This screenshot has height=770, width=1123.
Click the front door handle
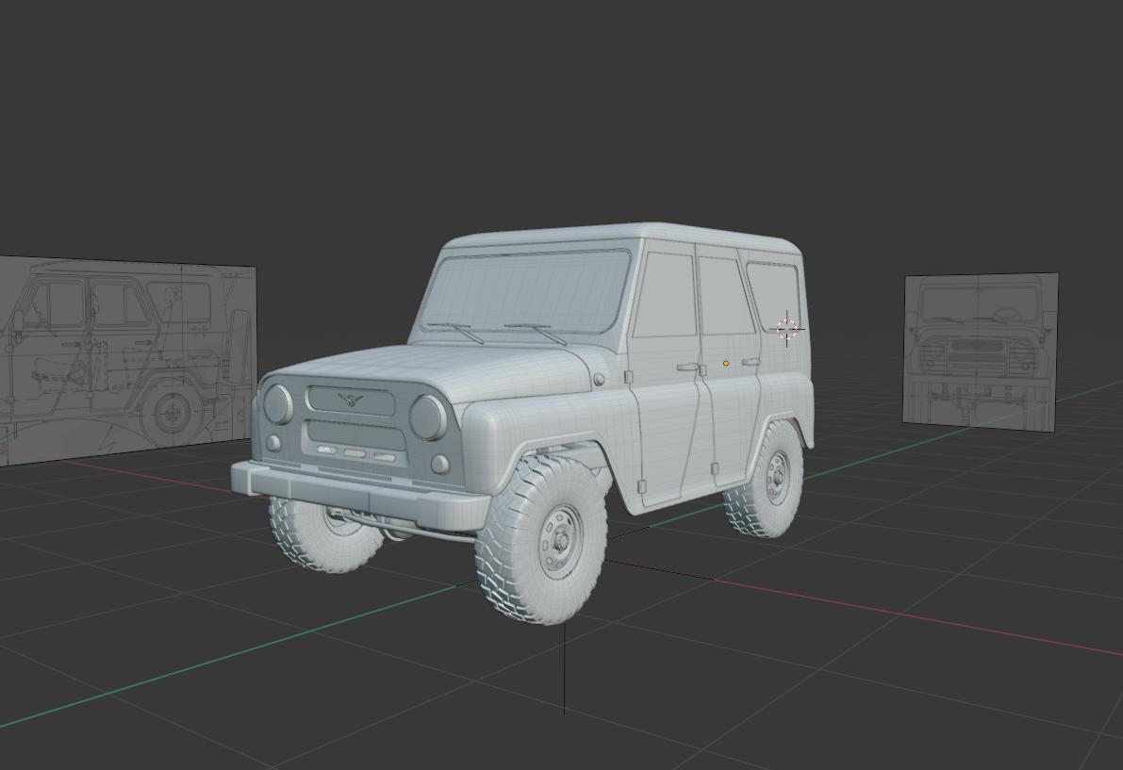[x=687, y=368]
